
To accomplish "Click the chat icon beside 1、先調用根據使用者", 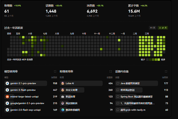I will point(118,103).
